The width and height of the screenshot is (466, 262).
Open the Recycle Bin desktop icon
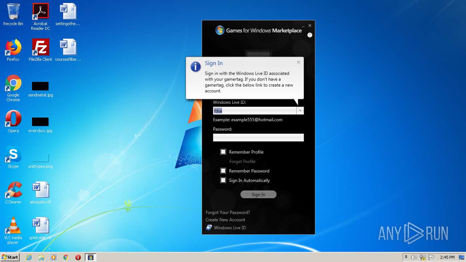pos(13,15)
